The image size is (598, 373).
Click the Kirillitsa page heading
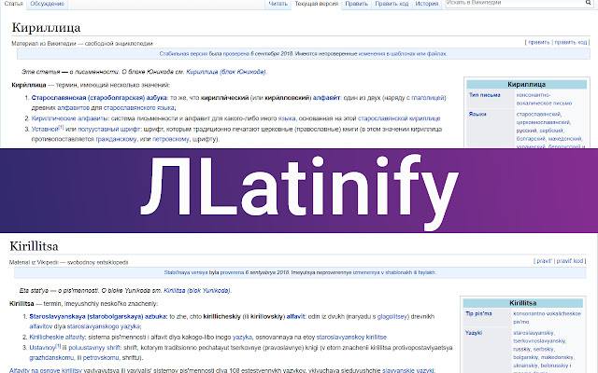point(34,246)
